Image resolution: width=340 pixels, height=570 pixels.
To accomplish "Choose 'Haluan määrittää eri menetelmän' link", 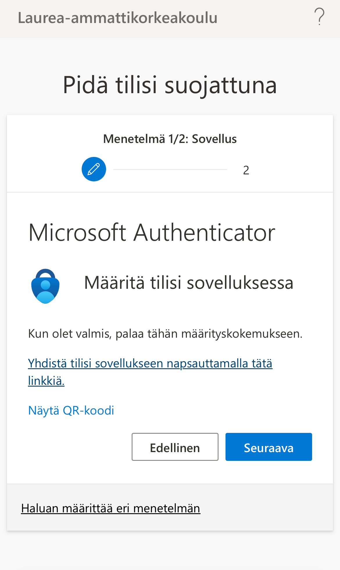I will (111, 508).
